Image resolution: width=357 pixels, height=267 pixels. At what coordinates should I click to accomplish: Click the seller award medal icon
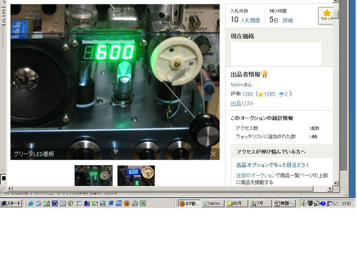(265, 74)
